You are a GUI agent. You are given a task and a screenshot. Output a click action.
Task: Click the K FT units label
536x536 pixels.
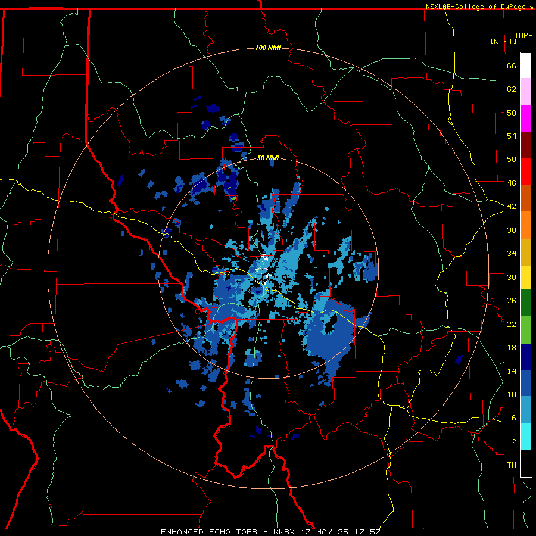click(x=503, y=41)
